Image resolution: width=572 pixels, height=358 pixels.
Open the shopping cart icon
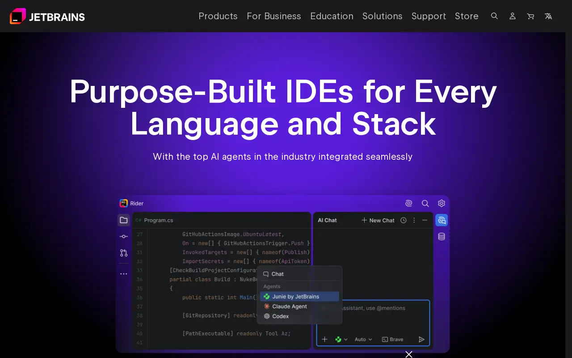[530, 16]
